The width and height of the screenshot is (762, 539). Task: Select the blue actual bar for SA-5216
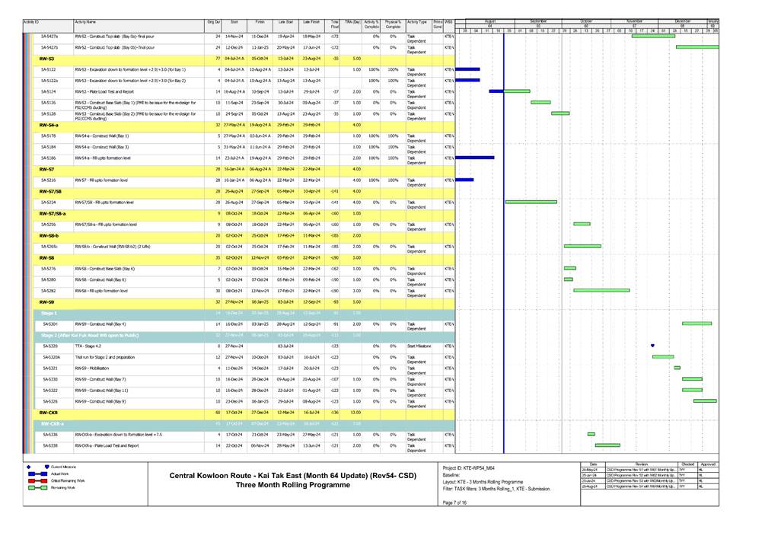(x=464, y=180)
